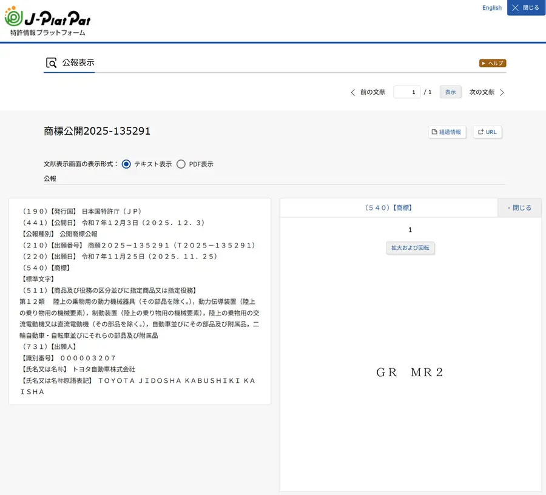Go to next document 次の文献
Viewport: 546px width, 495px height.
482,92
